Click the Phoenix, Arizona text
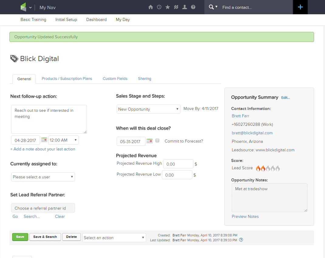Image resolution: width=325 pixels, height=258 pixels. 247,141
